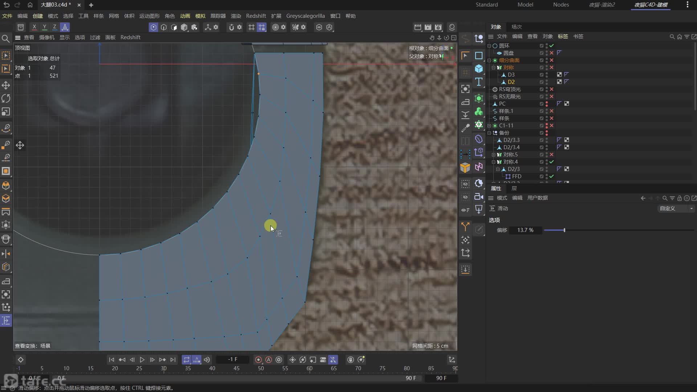The width and height of the screenshot is (697, 392).
Task: Toggle the 细分曲面 red X enable flag
Action: point(552,60)
